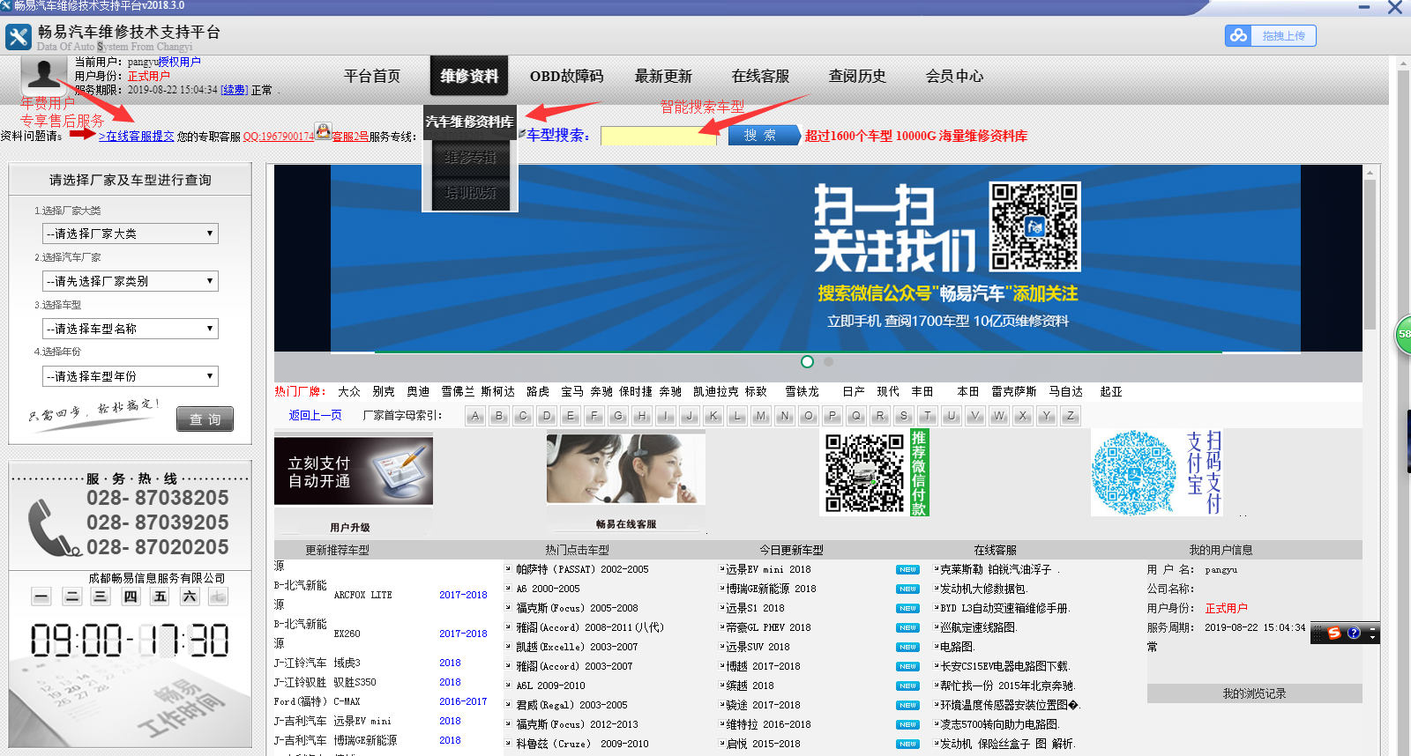Click alphabet index letter L
This screenshot has width=1411, height=756.
click(x=737, y=416)
